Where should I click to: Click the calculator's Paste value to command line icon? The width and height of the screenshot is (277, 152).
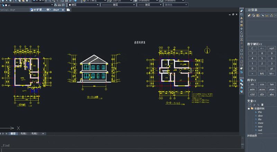pos(258,16)
